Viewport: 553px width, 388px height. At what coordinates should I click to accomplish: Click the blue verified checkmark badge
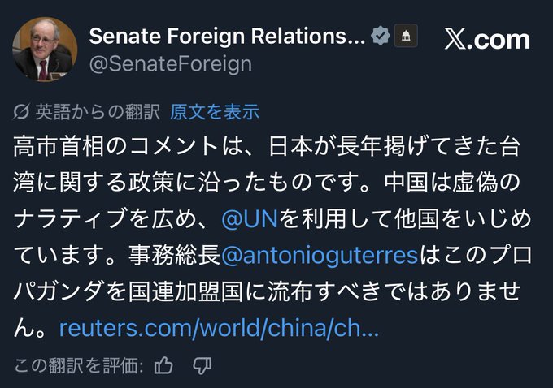pos(381,36)
